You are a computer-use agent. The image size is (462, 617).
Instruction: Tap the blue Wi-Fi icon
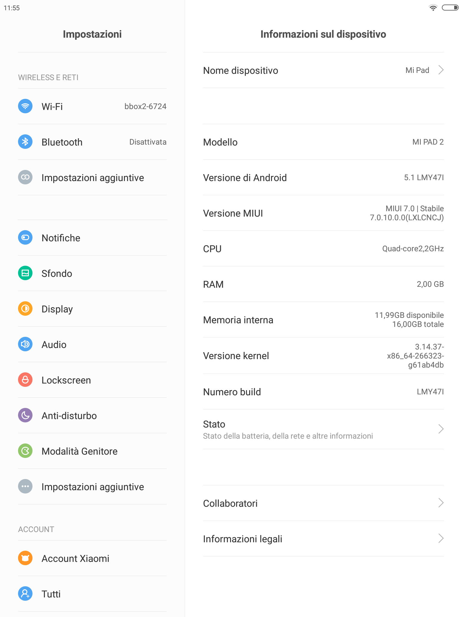coord(25,106)
